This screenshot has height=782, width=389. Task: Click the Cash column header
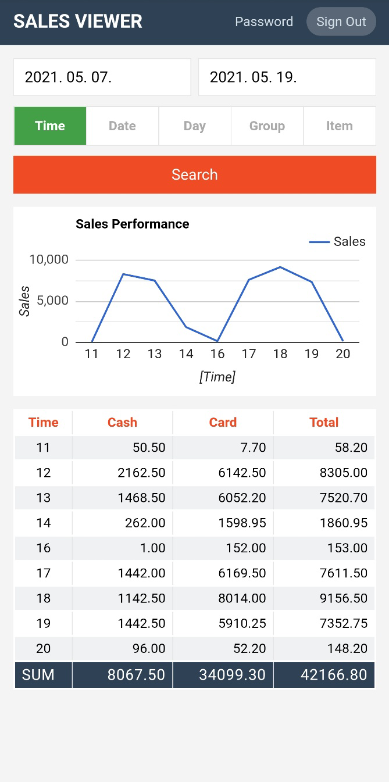[122, 423]
